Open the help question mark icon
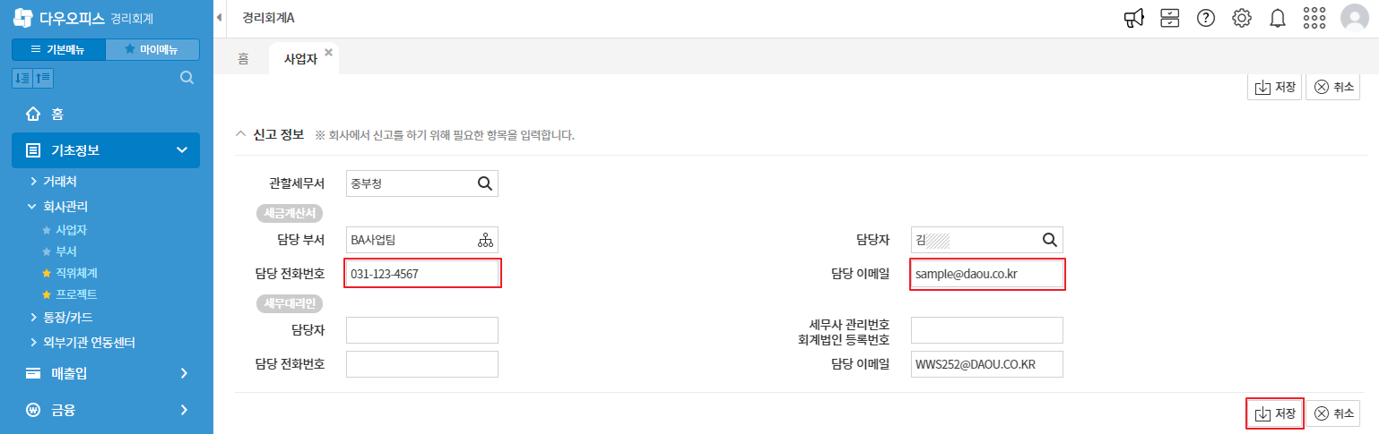The image size is (1379, 434). click(1206, 18)
